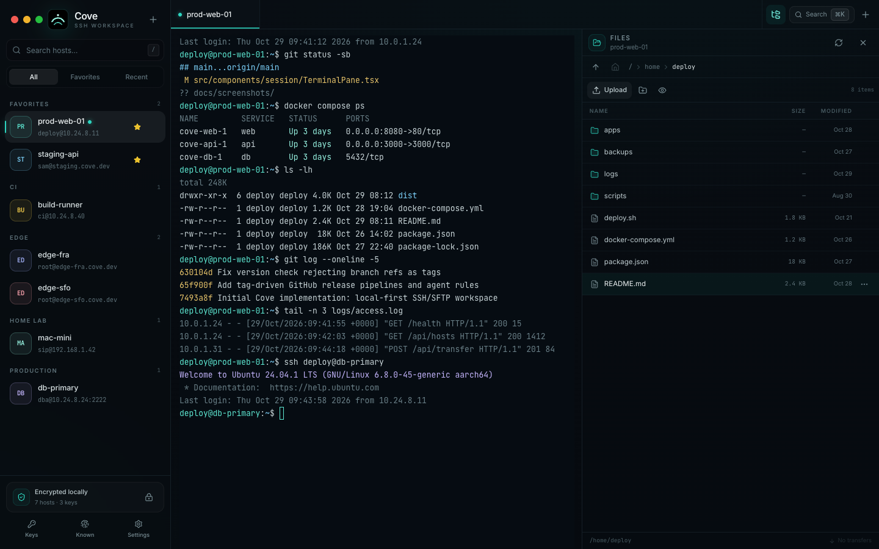Image resolution: width=879 pixels, height=549 pixels.
Task: Open Settings in the sidebar
Action: point(139,528)
